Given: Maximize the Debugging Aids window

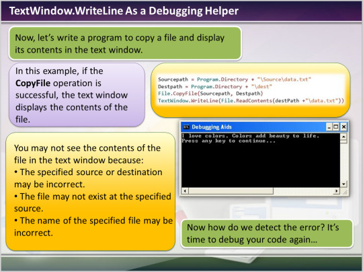Looking at the screenshot, I should tap(336, 127).
